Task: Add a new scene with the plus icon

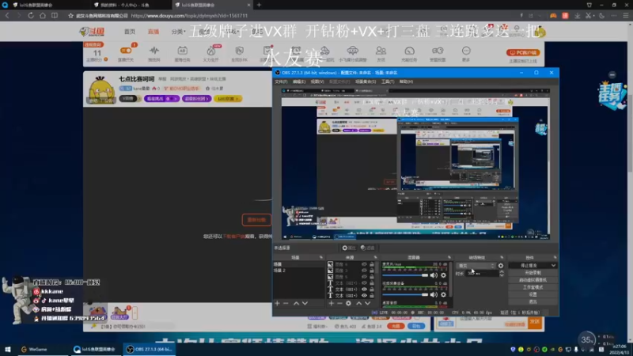Action: pyautogui.click(x=278, y=303)
